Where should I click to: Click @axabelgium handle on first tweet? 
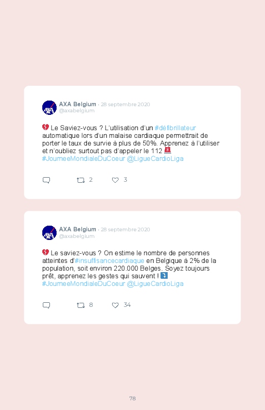coord(77,111)
